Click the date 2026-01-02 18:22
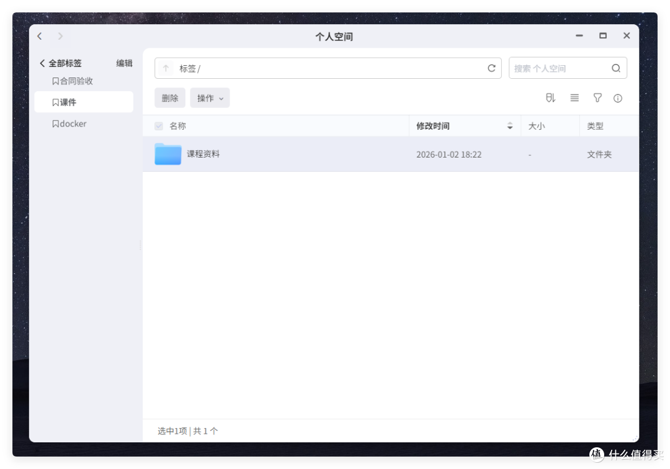Screen dimensions: 670x469 pos(449,154)
